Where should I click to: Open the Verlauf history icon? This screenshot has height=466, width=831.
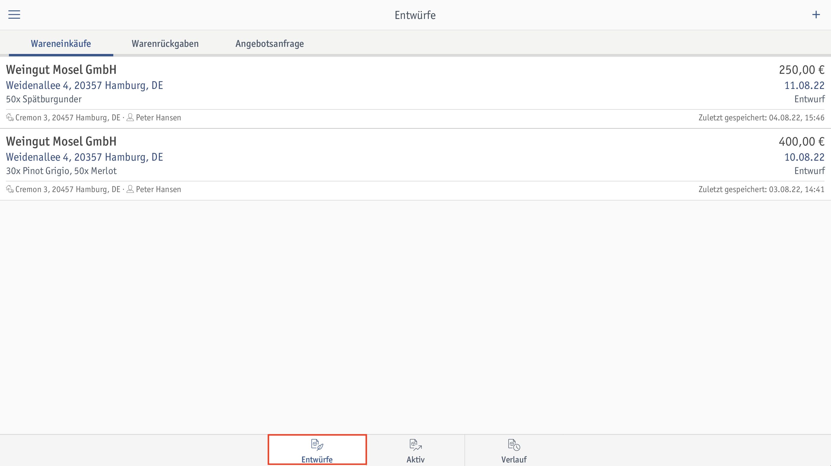(x=514, y=445)
